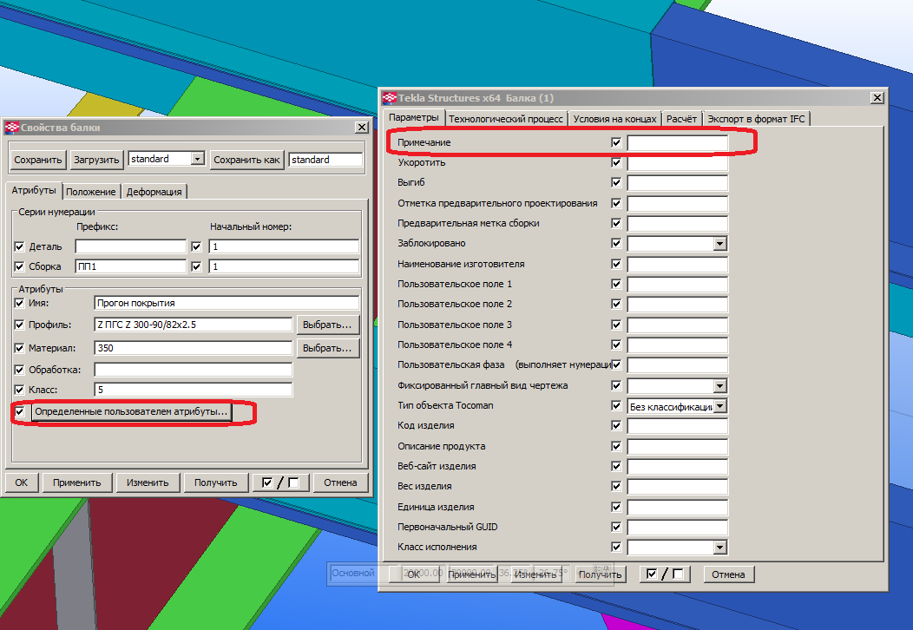Click the Tekla icon in Свойства балки title bar

(12, 128)
